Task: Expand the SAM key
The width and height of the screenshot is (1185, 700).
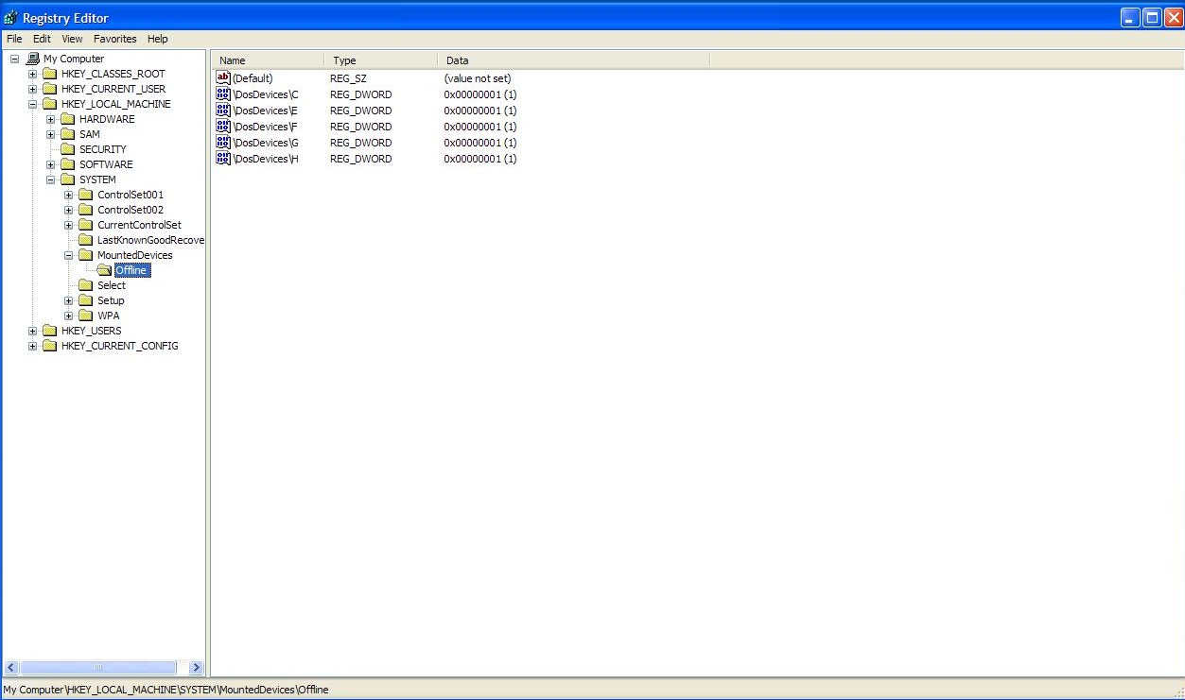Action: pos(50,134)
